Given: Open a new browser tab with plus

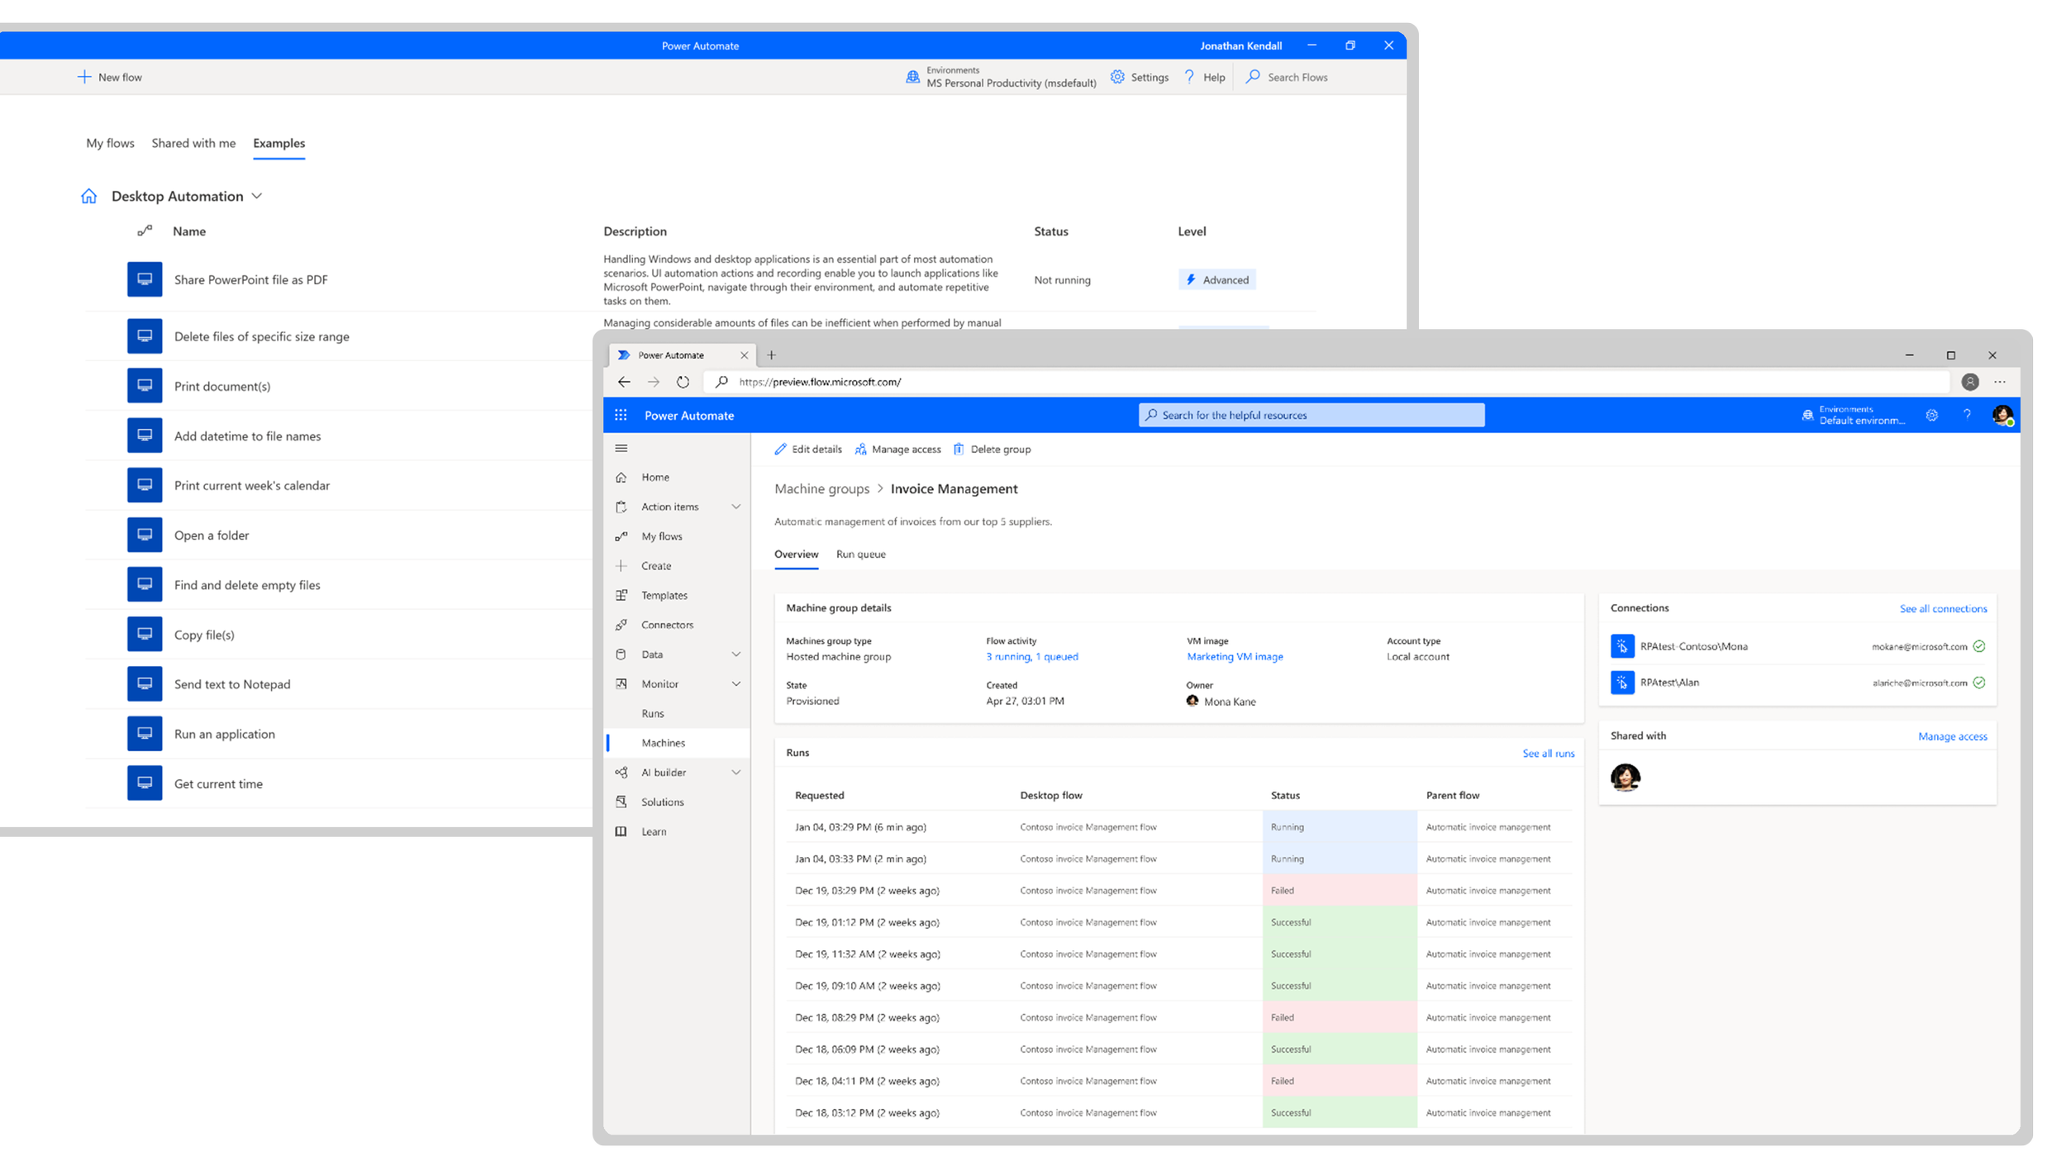Looking at the screenshot, I should pyautogui.click(x=771, y=355).
